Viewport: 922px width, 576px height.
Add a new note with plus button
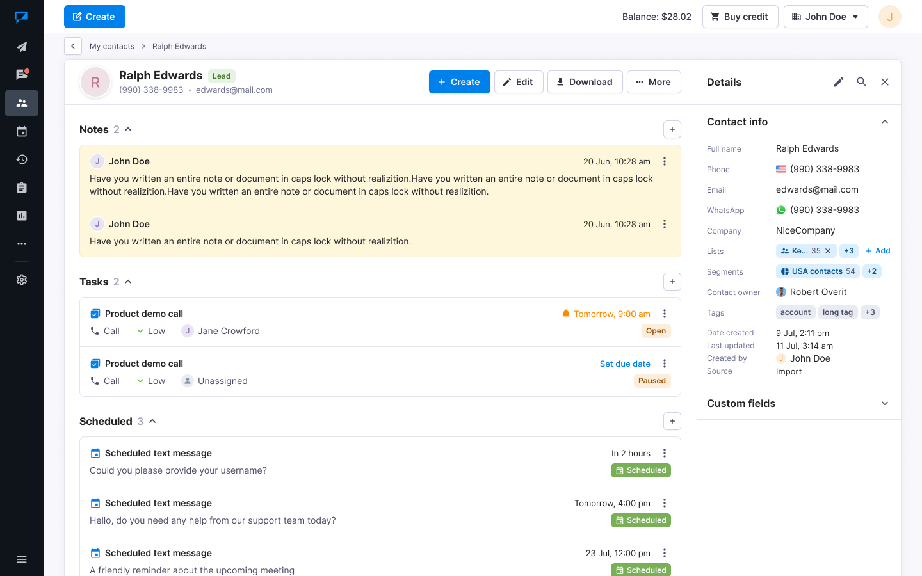[x=672, y=129]
